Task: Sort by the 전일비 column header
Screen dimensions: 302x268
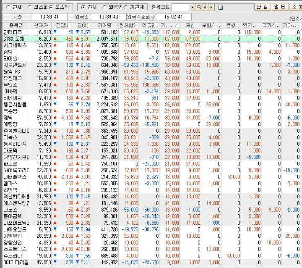Action: pyautogui.click(x=63, y=25)
